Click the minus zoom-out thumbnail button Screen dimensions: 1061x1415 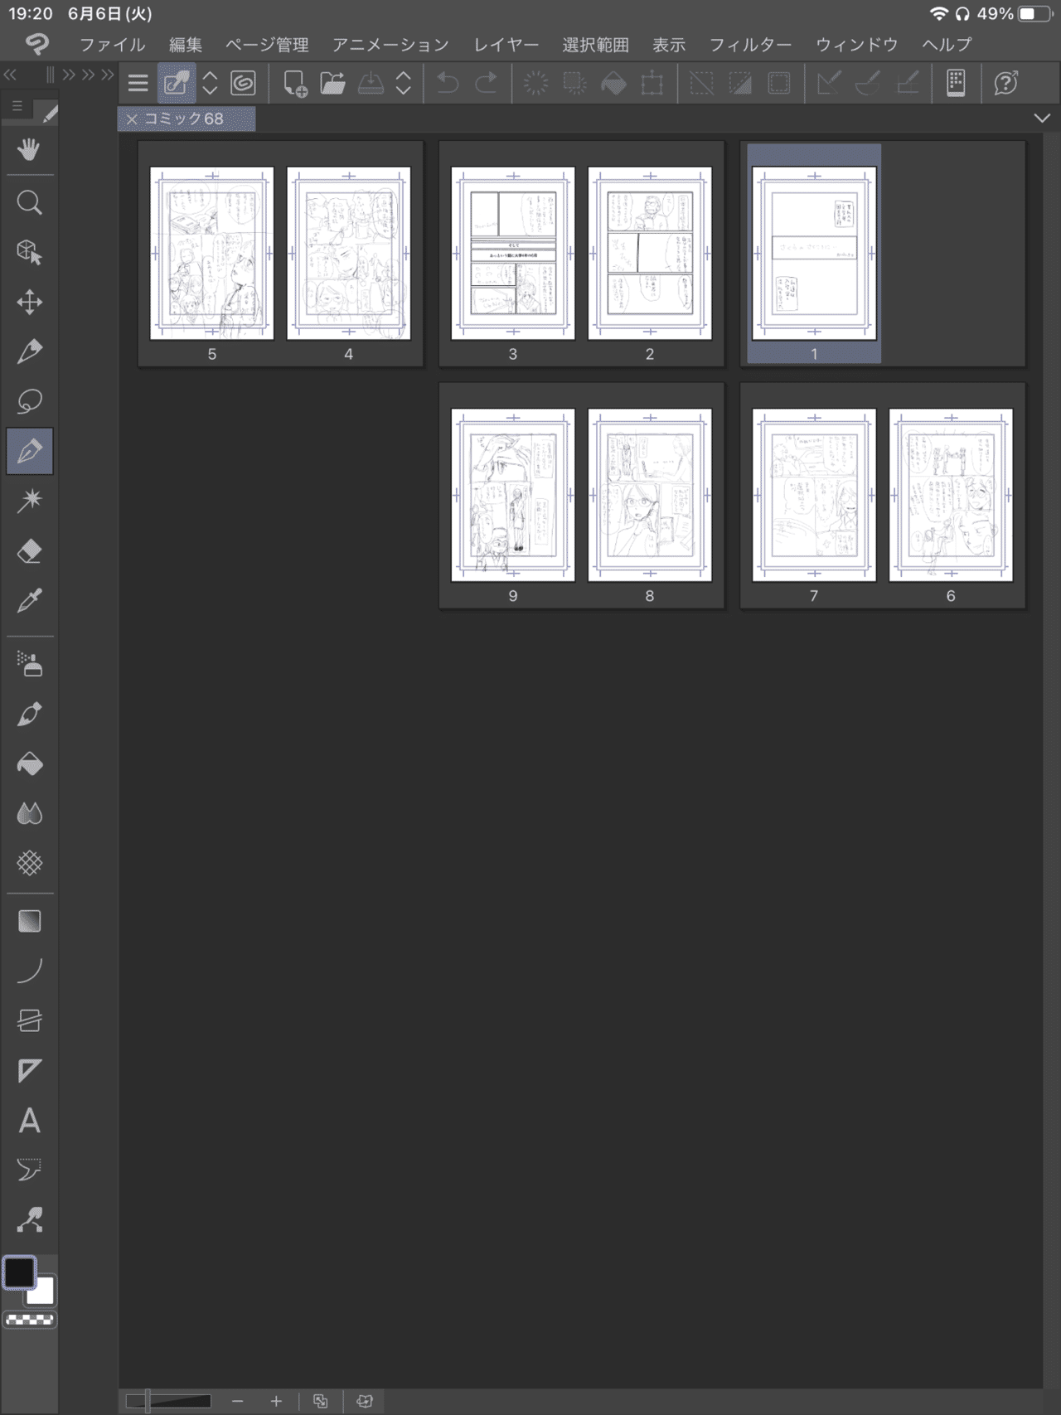tap(238, 1401)
